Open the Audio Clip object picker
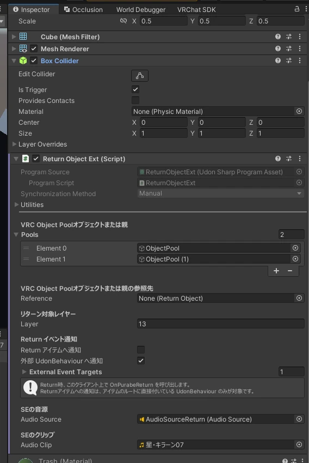This screenshot has width=309, height=463. [x=299, y=444]
